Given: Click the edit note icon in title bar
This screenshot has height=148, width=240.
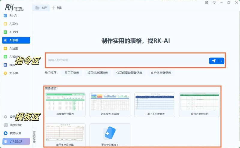Looking at the screenshot, I should pos(207,2).
